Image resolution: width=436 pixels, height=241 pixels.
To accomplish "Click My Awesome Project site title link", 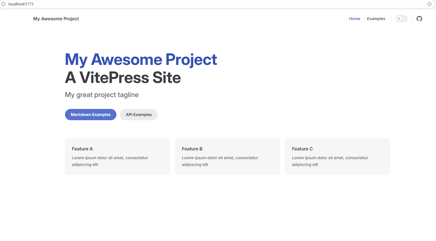I will click(x=56, y=19).
